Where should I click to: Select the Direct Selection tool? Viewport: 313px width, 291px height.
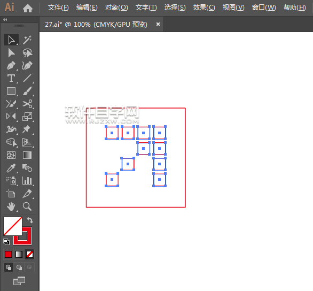coord(11,53)
